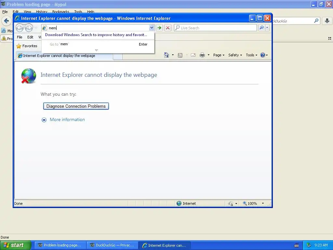
Task: Open the Tools menu in command bar
Action: point(251,55)
